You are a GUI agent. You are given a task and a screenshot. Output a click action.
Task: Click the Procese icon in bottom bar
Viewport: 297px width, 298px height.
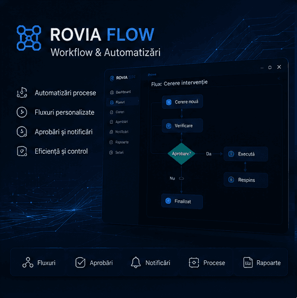194,263
